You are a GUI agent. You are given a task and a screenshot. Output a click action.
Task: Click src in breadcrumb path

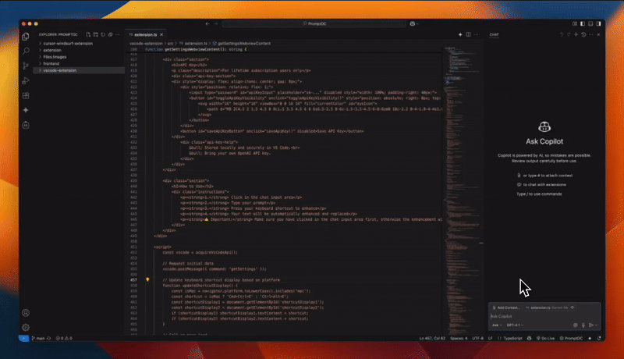[170, 44]
